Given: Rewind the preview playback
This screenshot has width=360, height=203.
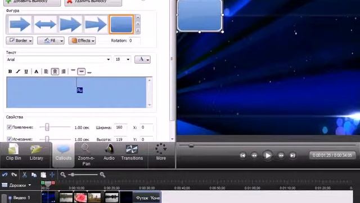Looking at the screenshot, I should click(x=254, y=156).
